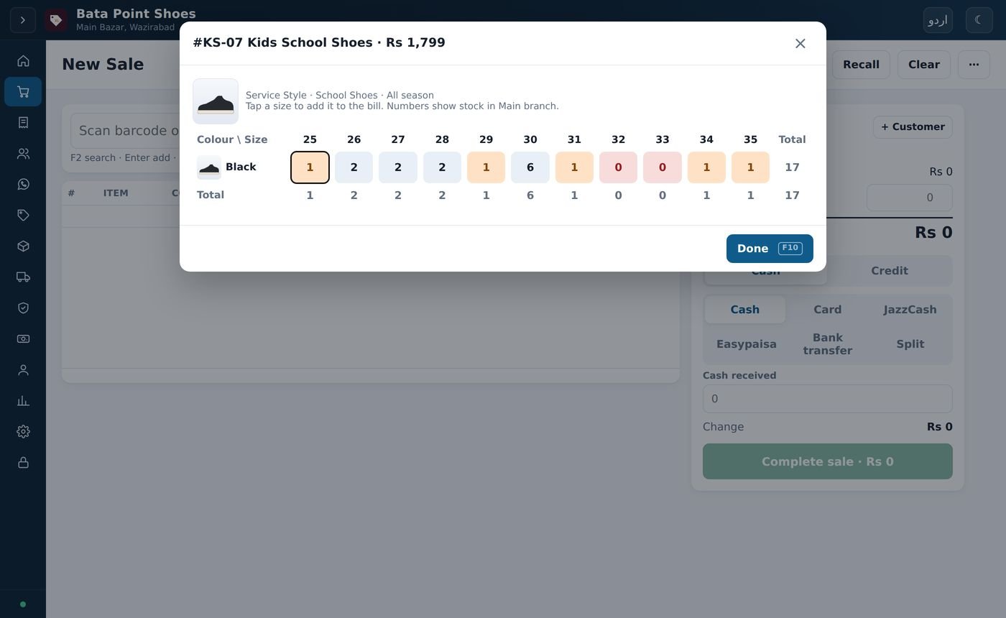This screenshot has width=1006, height=618.
Task: Open the receipts sidebar icon
Action: coord(23,123)
